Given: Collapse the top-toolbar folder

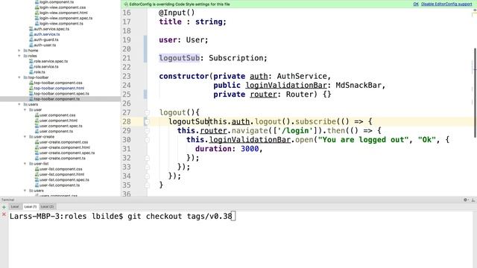Looking at the screenshot, I should pyautogui.click(x=19, y=77).
